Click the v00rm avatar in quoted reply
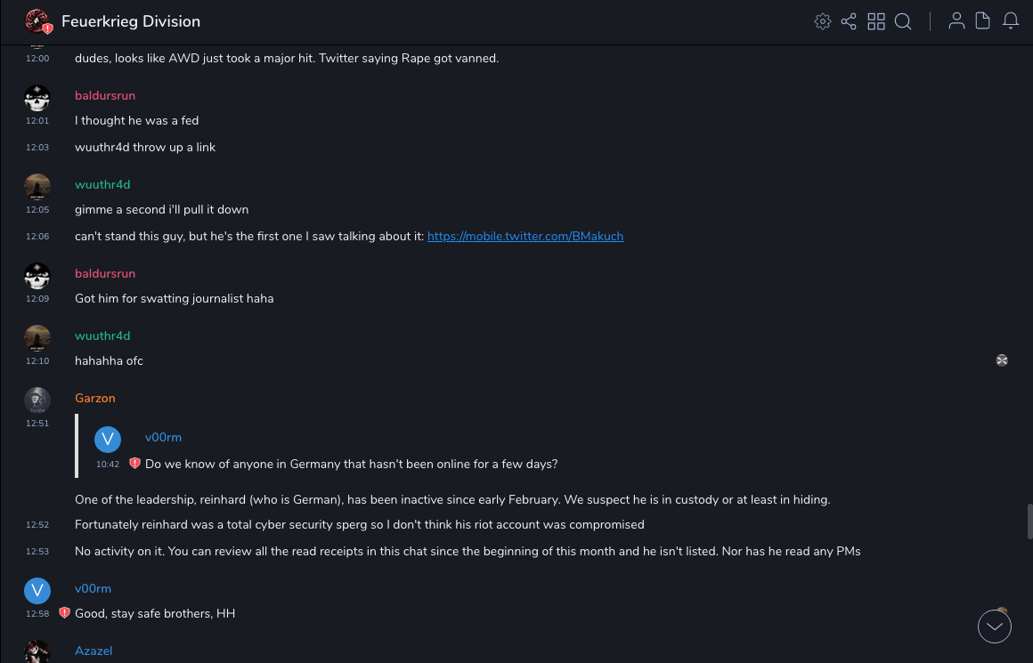This screenshot has height=663, width=1033. click(108, 440)
